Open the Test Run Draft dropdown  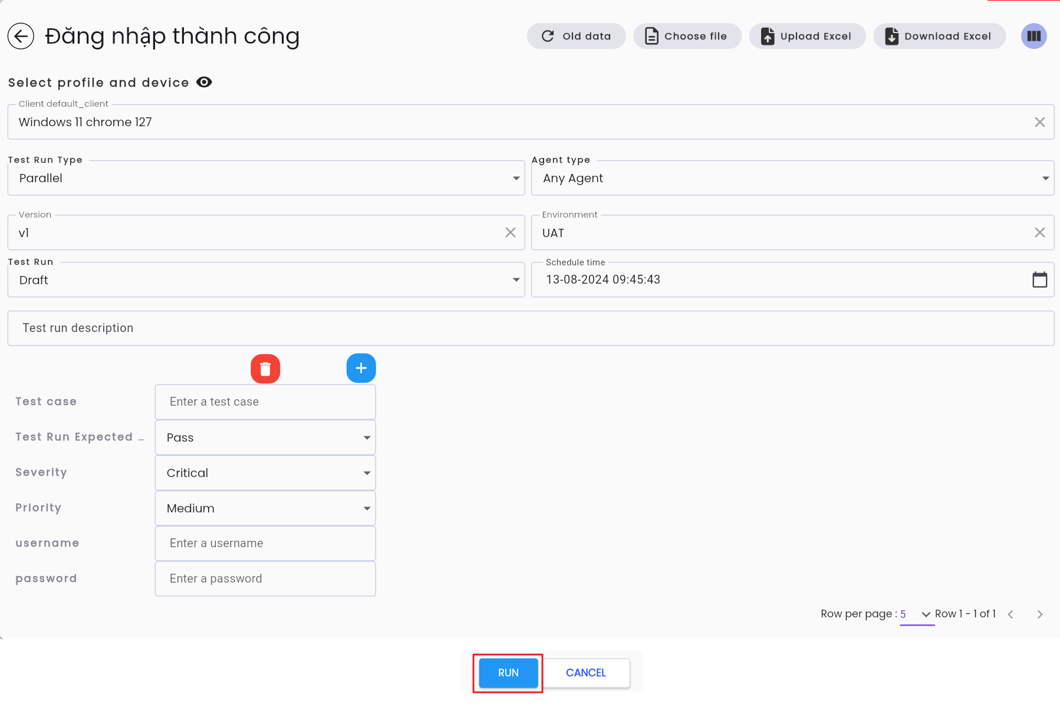click(x=266, y=280)
